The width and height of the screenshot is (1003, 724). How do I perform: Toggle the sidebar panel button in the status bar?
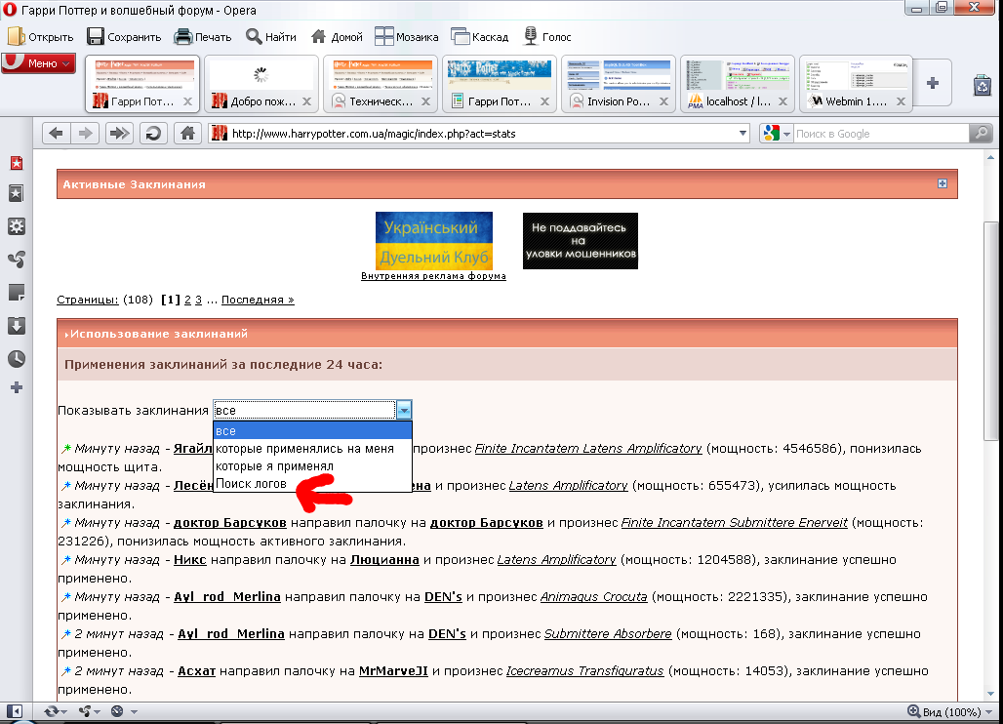(x=14, y=711)
